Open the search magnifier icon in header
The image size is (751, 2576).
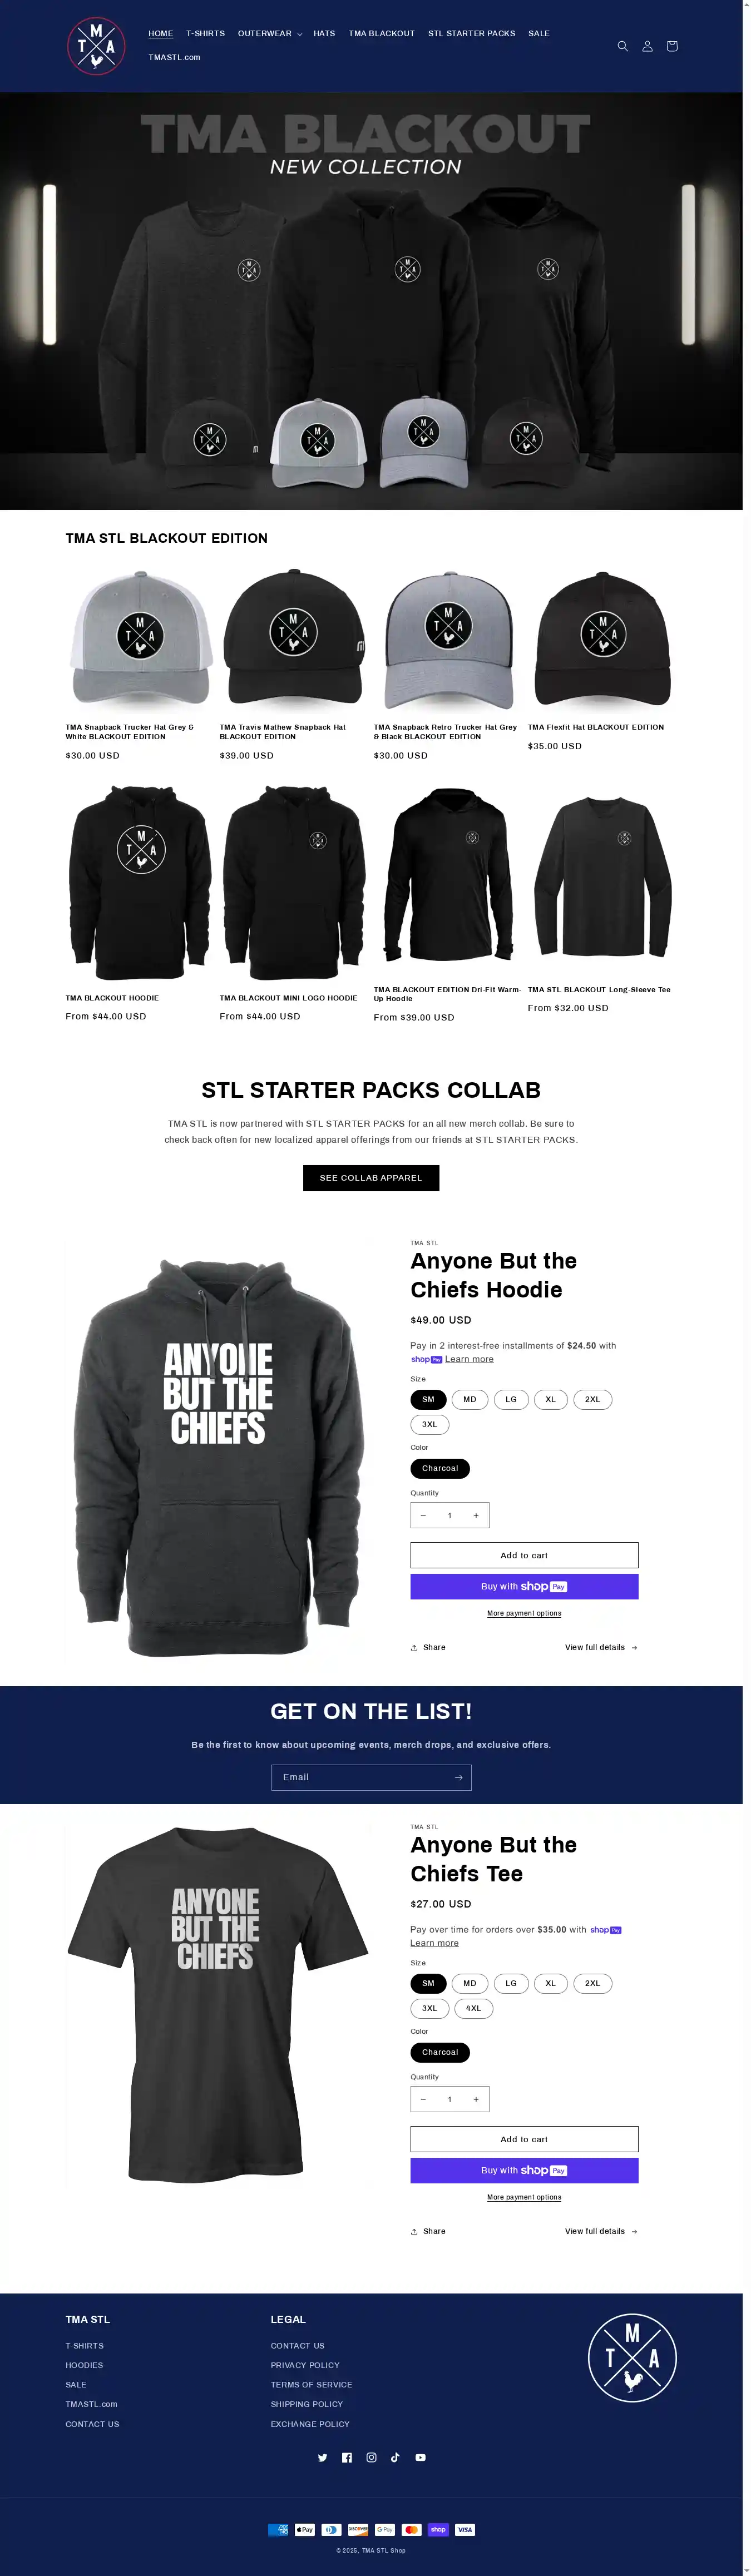(622, 46)
